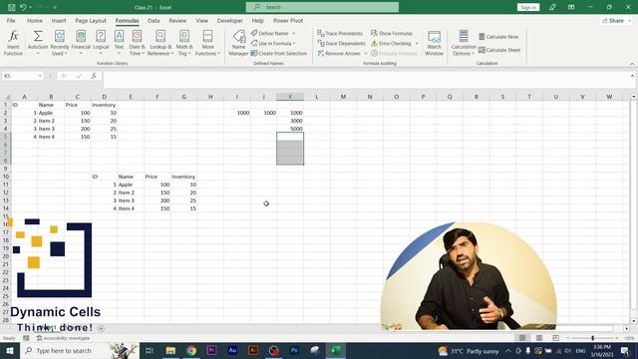Switch to the Home tab
638x359 pixels.
coord(35,20)
